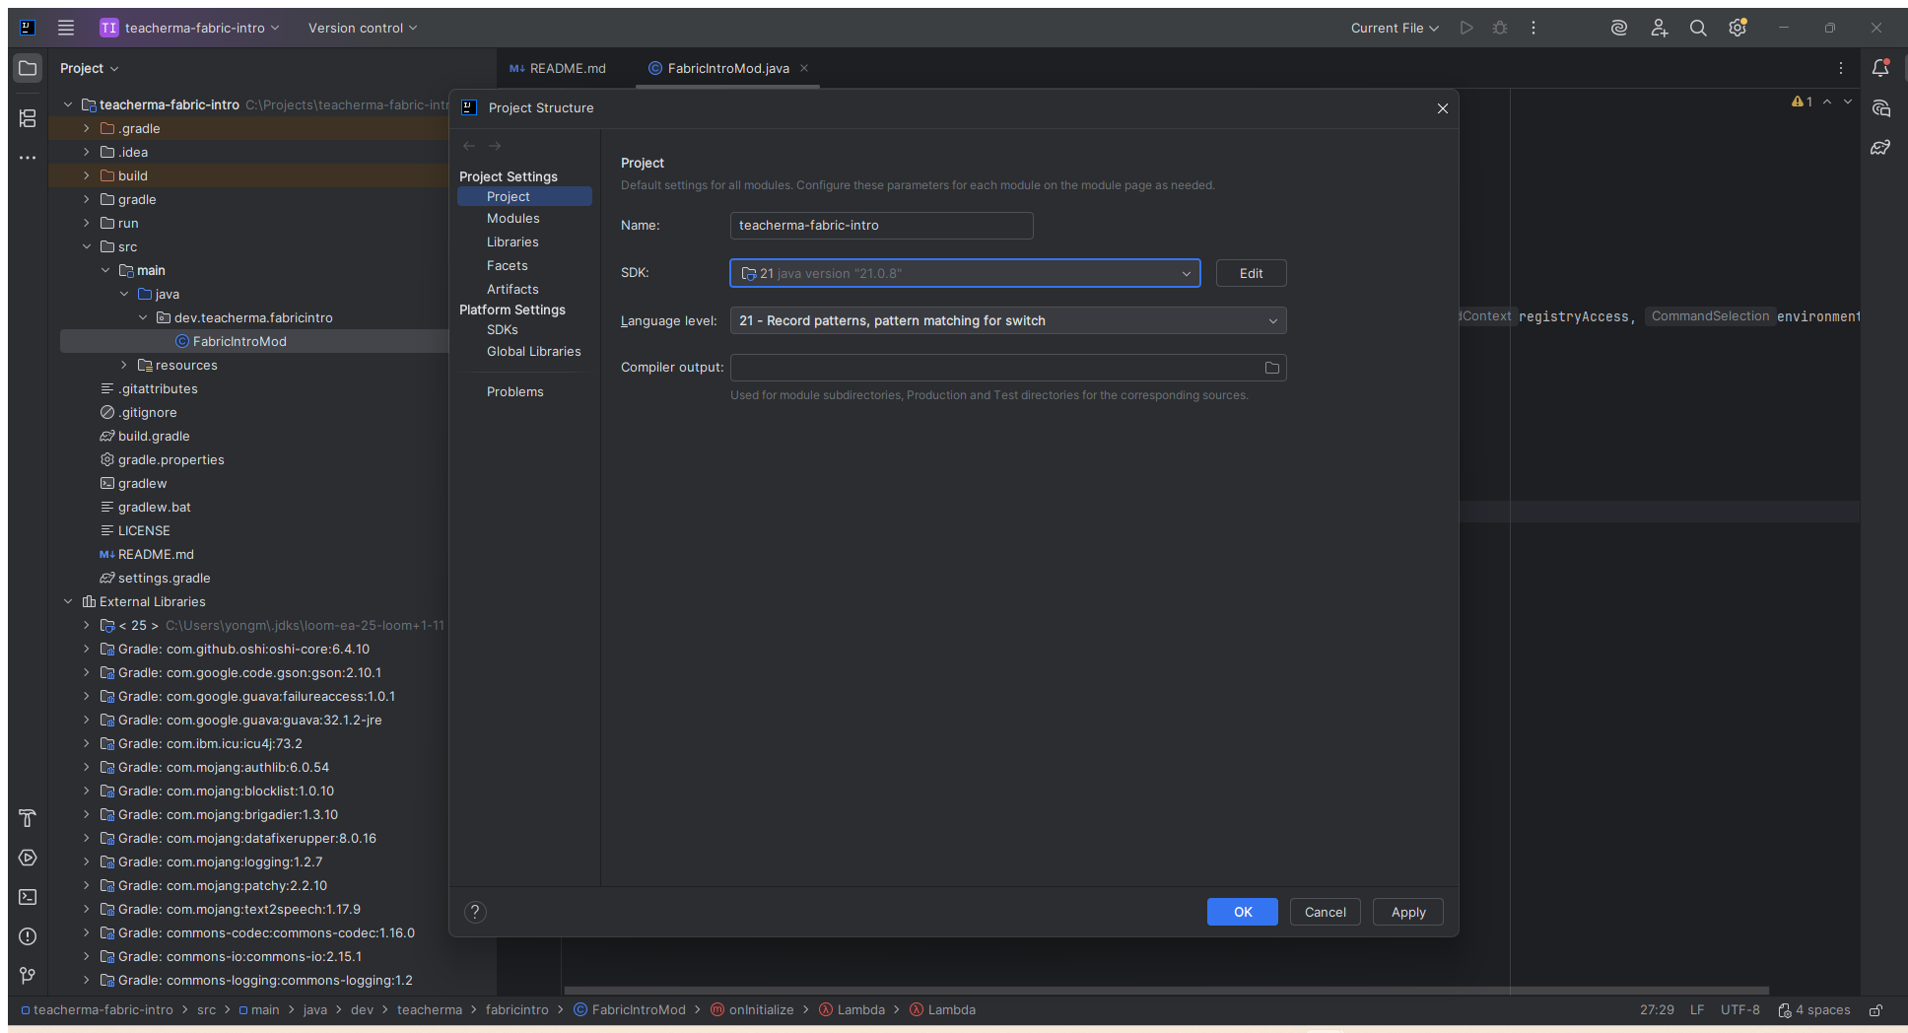Open the Problems tool window

pyautogui.click(x=28, y=936)
